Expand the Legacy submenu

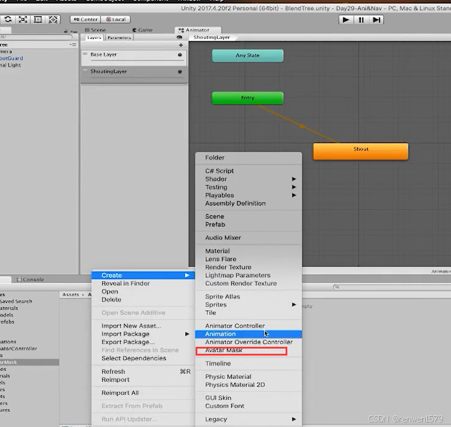(248, 419)
